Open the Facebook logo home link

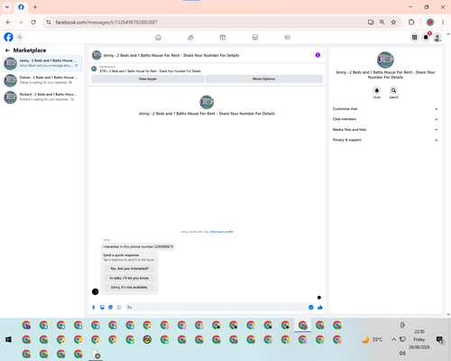[x=8, y=37]
